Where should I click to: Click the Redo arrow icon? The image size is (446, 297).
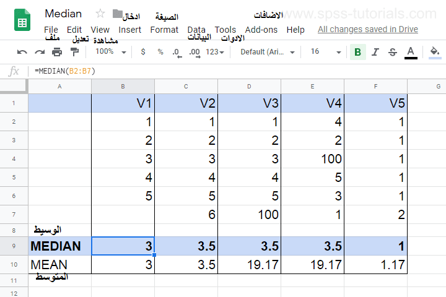pos(40,52)
